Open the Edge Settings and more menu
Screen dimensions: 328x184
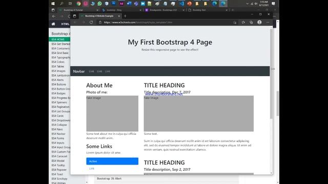[x=268, y=22]
